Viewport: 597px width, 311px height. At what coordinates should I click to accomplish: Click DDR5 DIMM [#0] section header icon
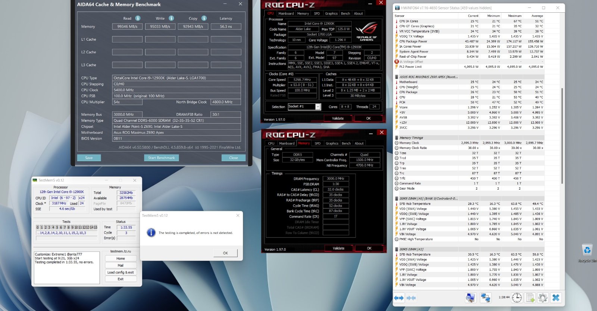(x=397, y=199)
